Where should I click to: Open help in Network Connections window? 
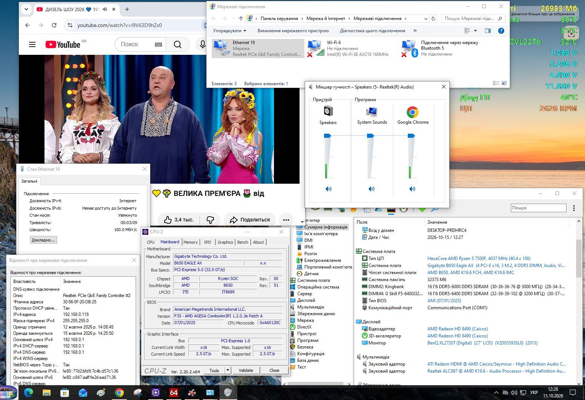[501, 31]
